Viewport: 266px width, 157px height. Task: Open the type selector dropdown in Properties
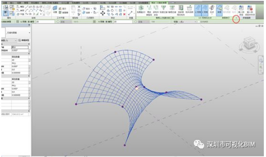[30, 33]
